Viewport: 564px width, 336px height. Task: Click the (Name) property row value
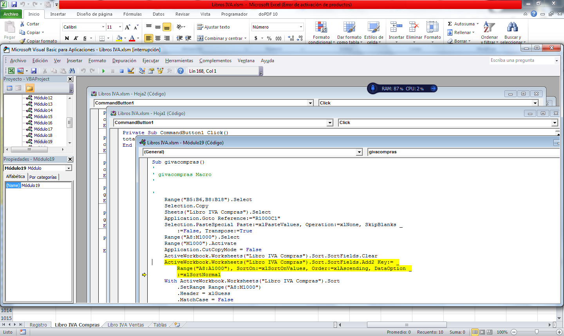point(46,185)
